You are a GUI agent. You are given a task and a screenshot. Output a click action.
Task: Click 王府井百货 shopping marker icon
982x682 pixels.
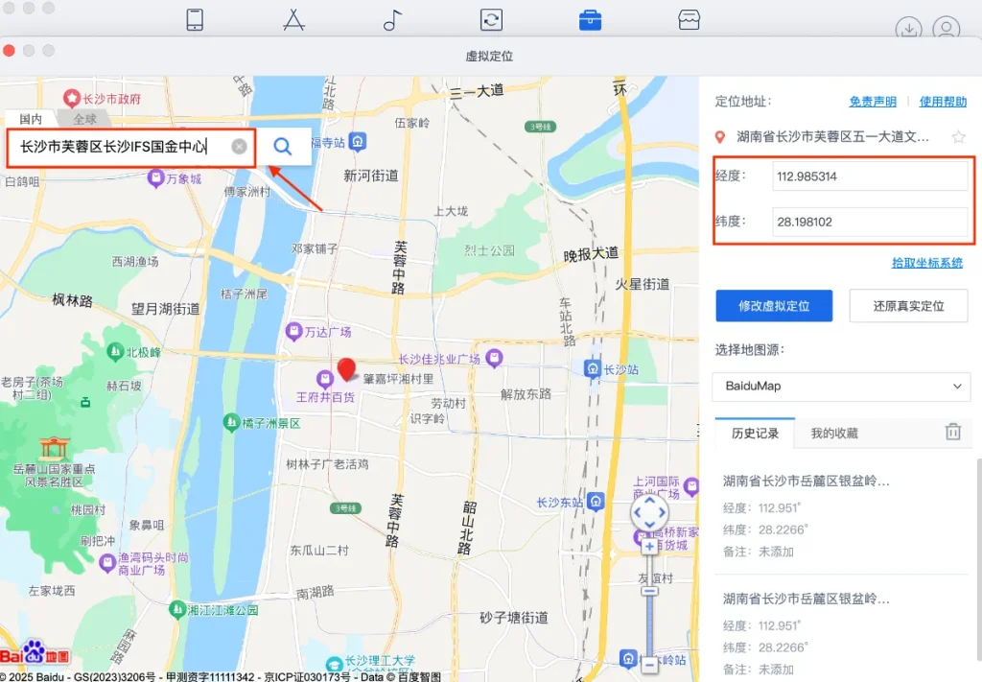tap(324, 378)
